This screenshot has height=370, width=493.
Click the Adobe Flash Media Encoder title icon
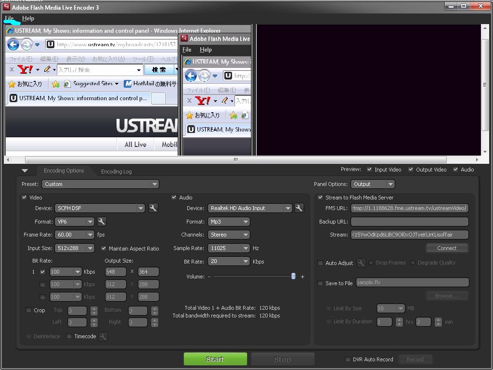tap(6, 7)
